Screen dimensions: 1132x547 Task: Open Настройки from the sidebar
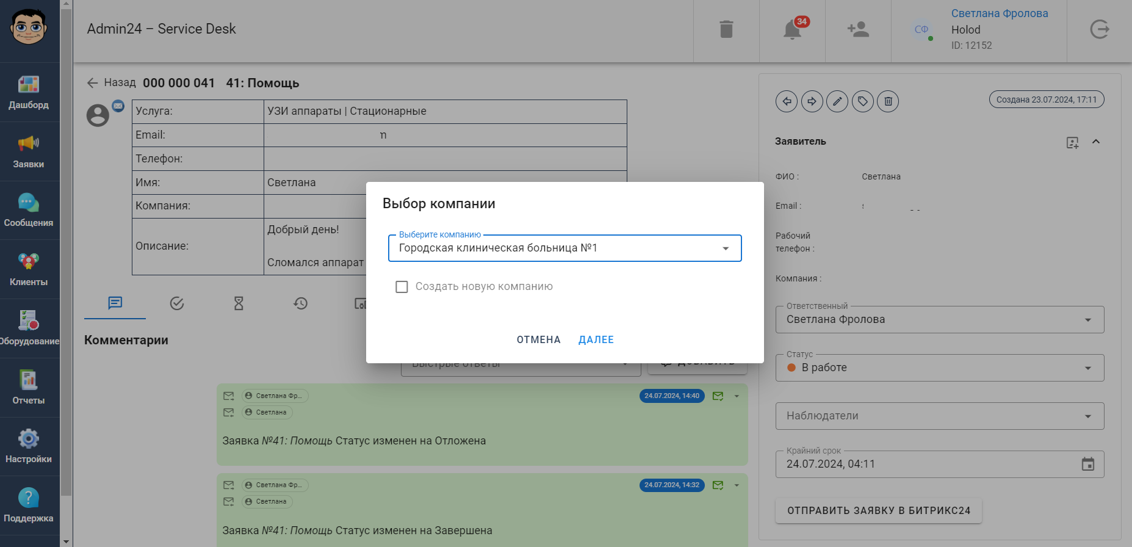click(x=29, y=446)
